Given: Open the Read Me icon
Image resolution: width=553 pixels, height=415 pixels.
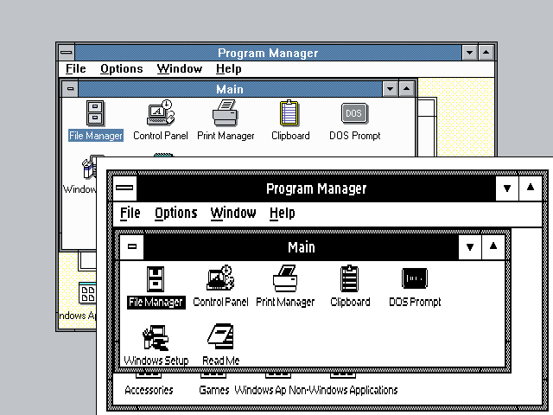Looking at the screenshot, I should 220,338.
